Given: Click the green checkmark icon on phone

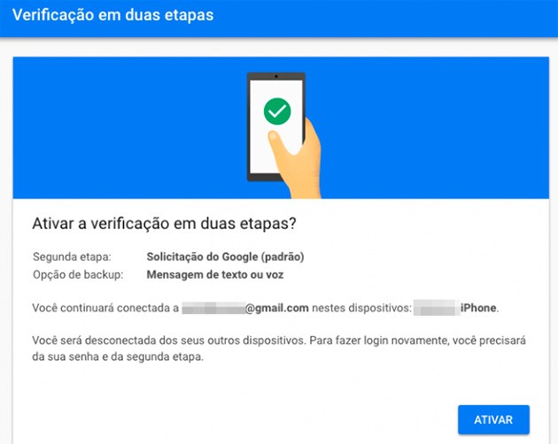Looking at the screenshot, I should (x=277, y=111).
